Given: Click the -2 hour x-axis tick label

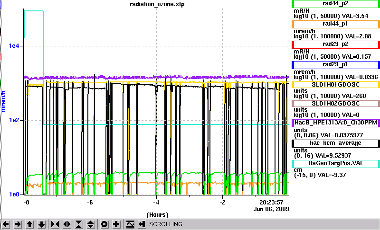Looking at the screenshot, I should [222, 202].
